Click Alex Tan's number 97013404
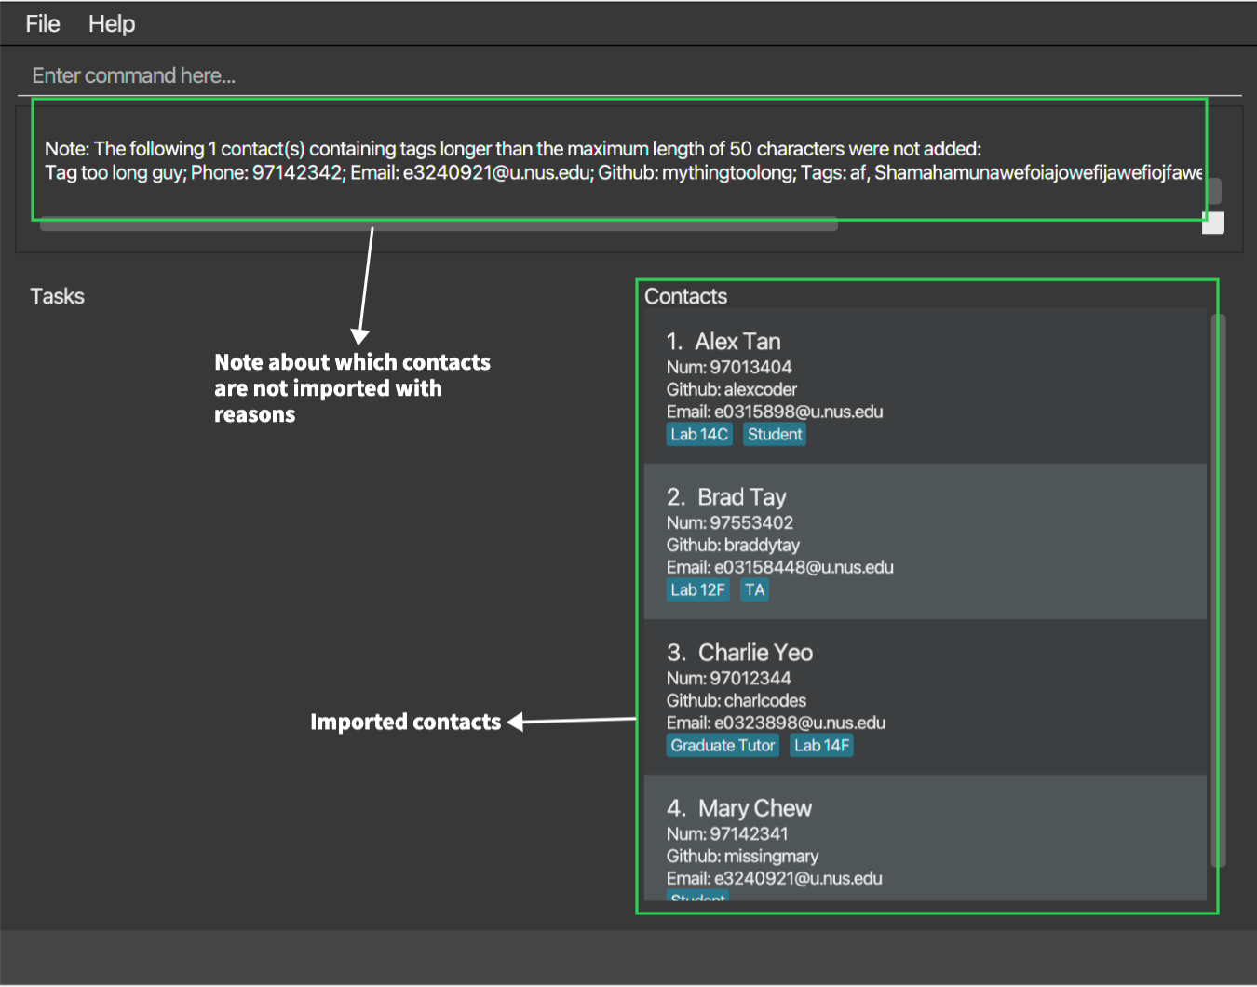Viewport: 1257px width, 987px height. click(729, 367)
